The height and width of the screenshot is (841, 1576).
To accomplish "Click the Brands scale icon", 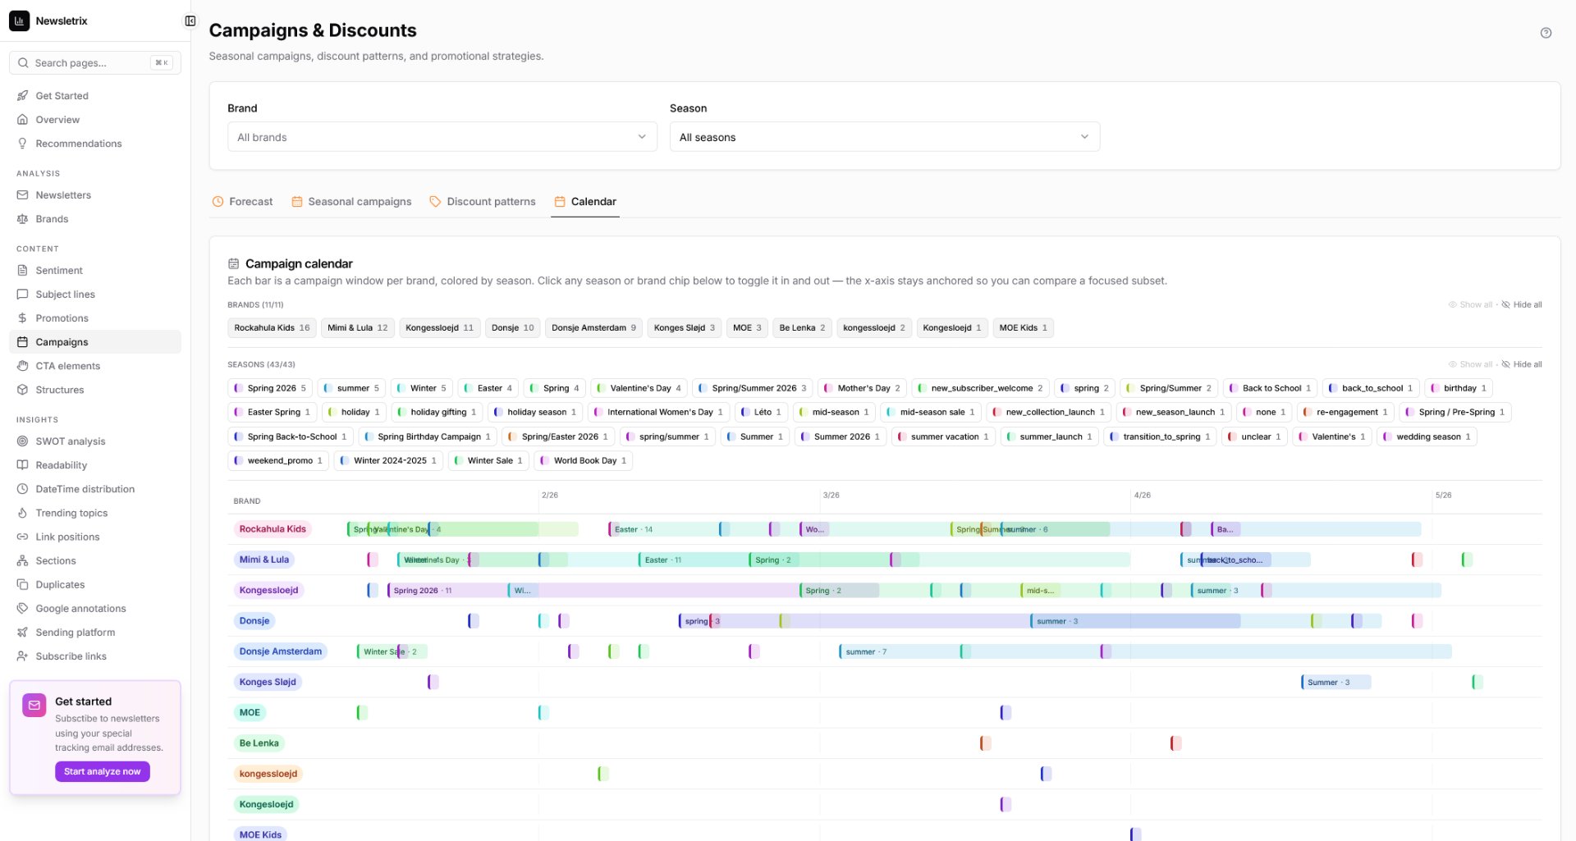I will pos(23,219).
